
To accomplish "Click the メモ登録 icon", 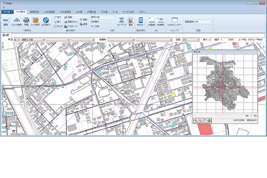I will (151, 21).
